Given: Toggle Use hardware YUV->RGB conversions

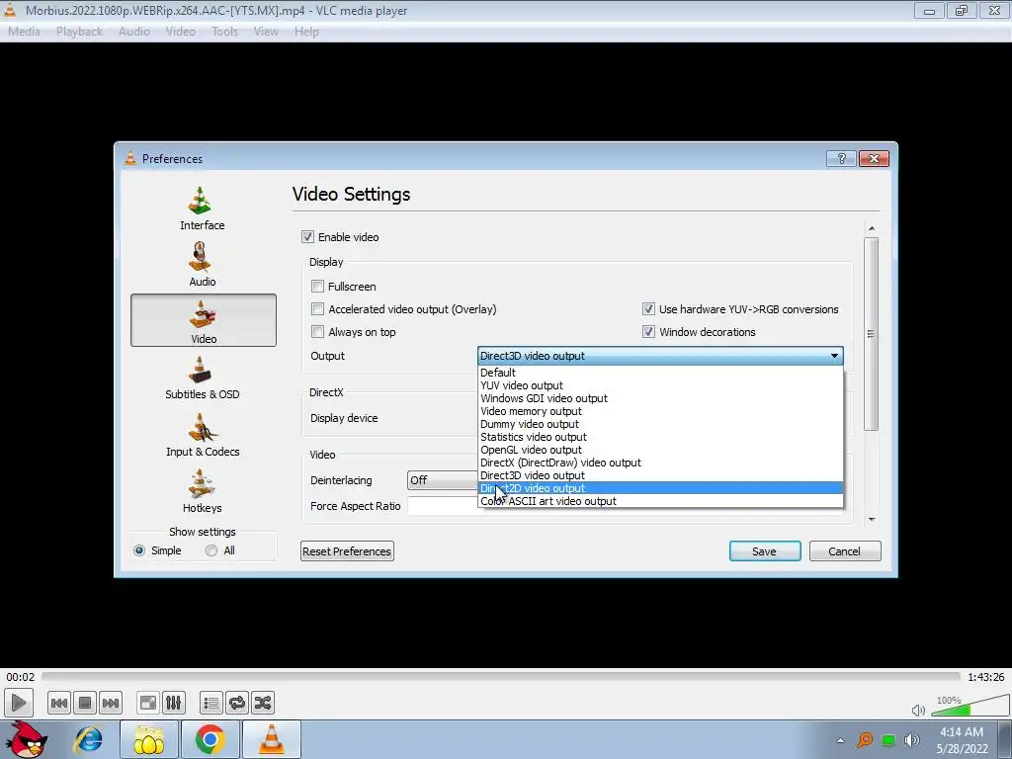Looking at the screenshot, I should point(648,309).
